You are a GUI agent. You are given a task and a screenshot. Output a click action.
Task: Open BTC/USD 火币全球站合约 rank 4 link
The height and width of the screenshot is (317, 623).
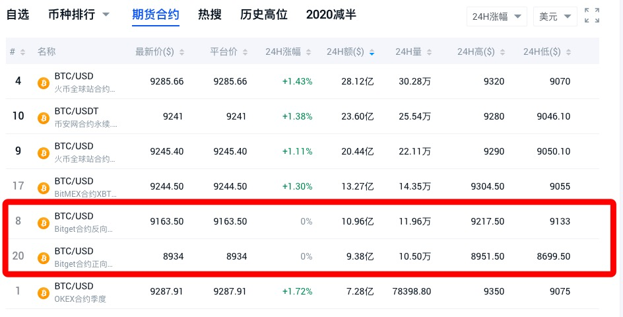pos(84,83)
